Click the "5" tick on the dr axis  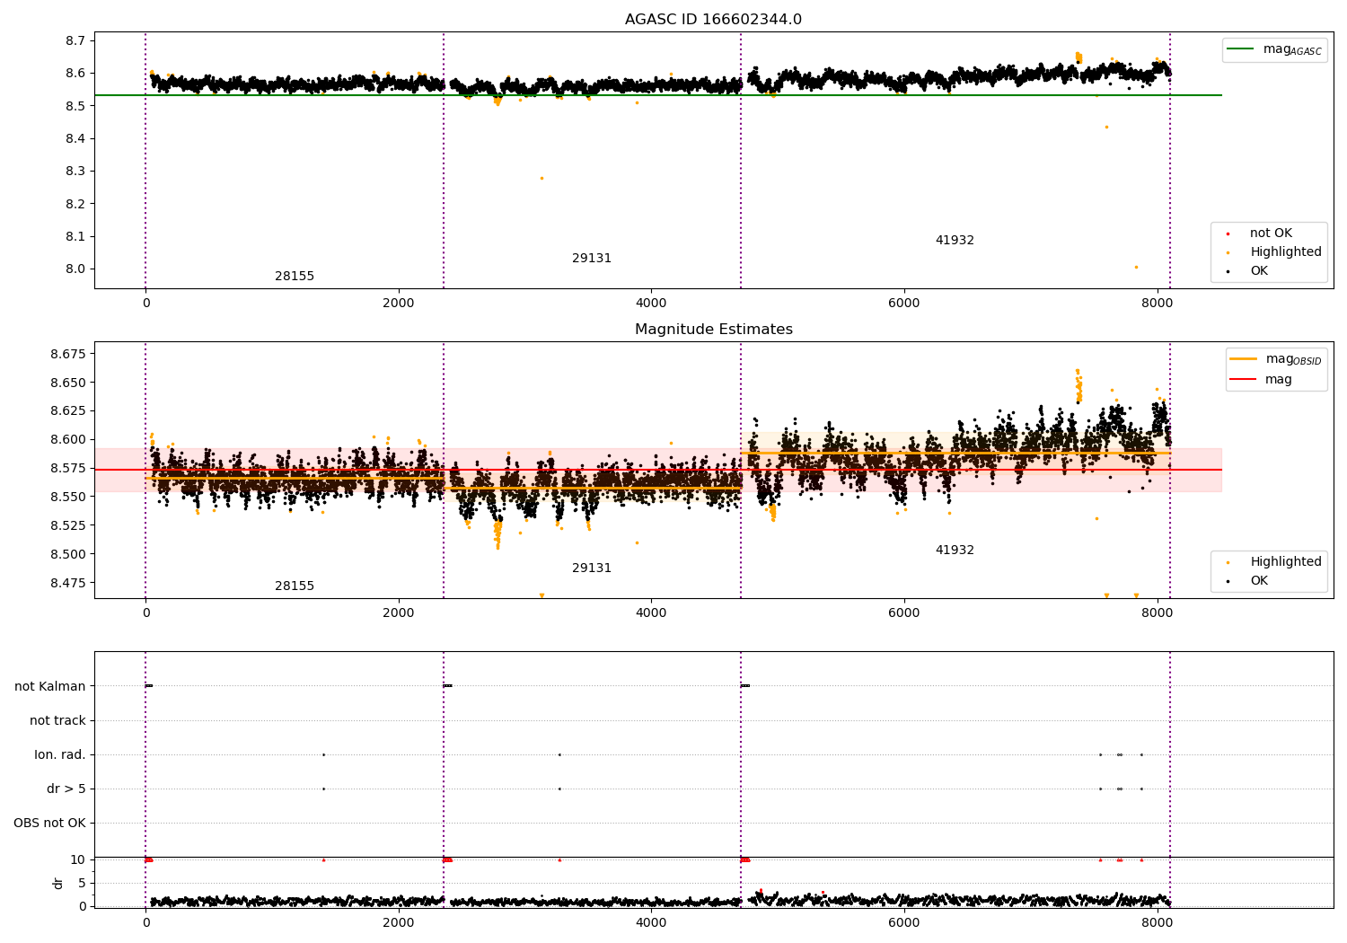click(x=82, y=883)
